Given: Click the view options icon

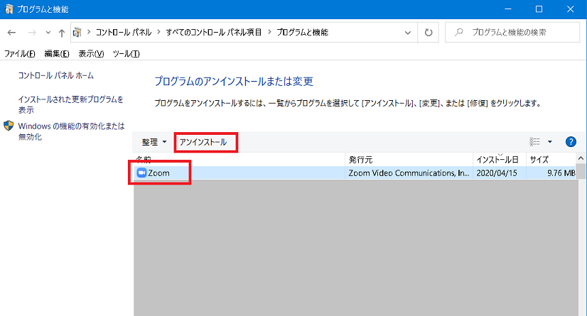Looking at the screenshot, I should pyautogui.click(x=535, y=142).
